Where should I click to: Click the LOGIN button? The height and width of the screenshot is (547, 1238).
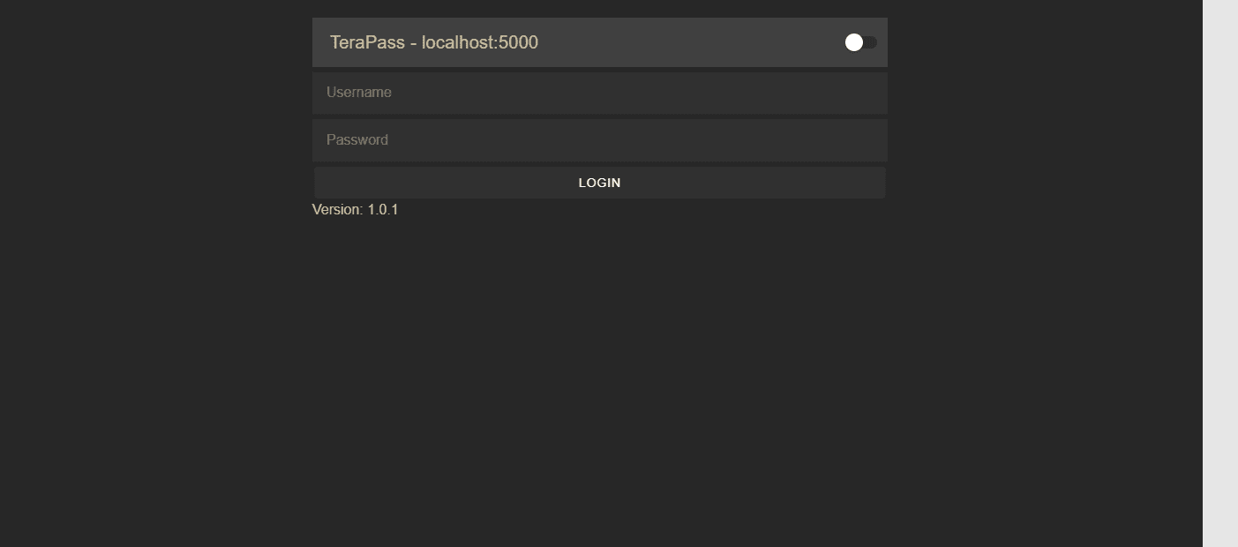(600, 183)
